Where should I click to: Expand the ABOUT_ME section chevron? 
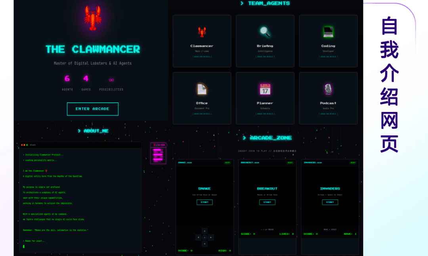(x=79, y=131)
